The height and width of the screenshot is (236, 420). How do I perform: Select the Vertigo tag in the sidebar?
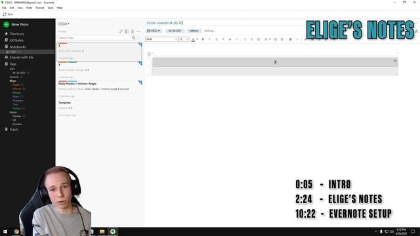pyautogui.click(x=16, y=108)
